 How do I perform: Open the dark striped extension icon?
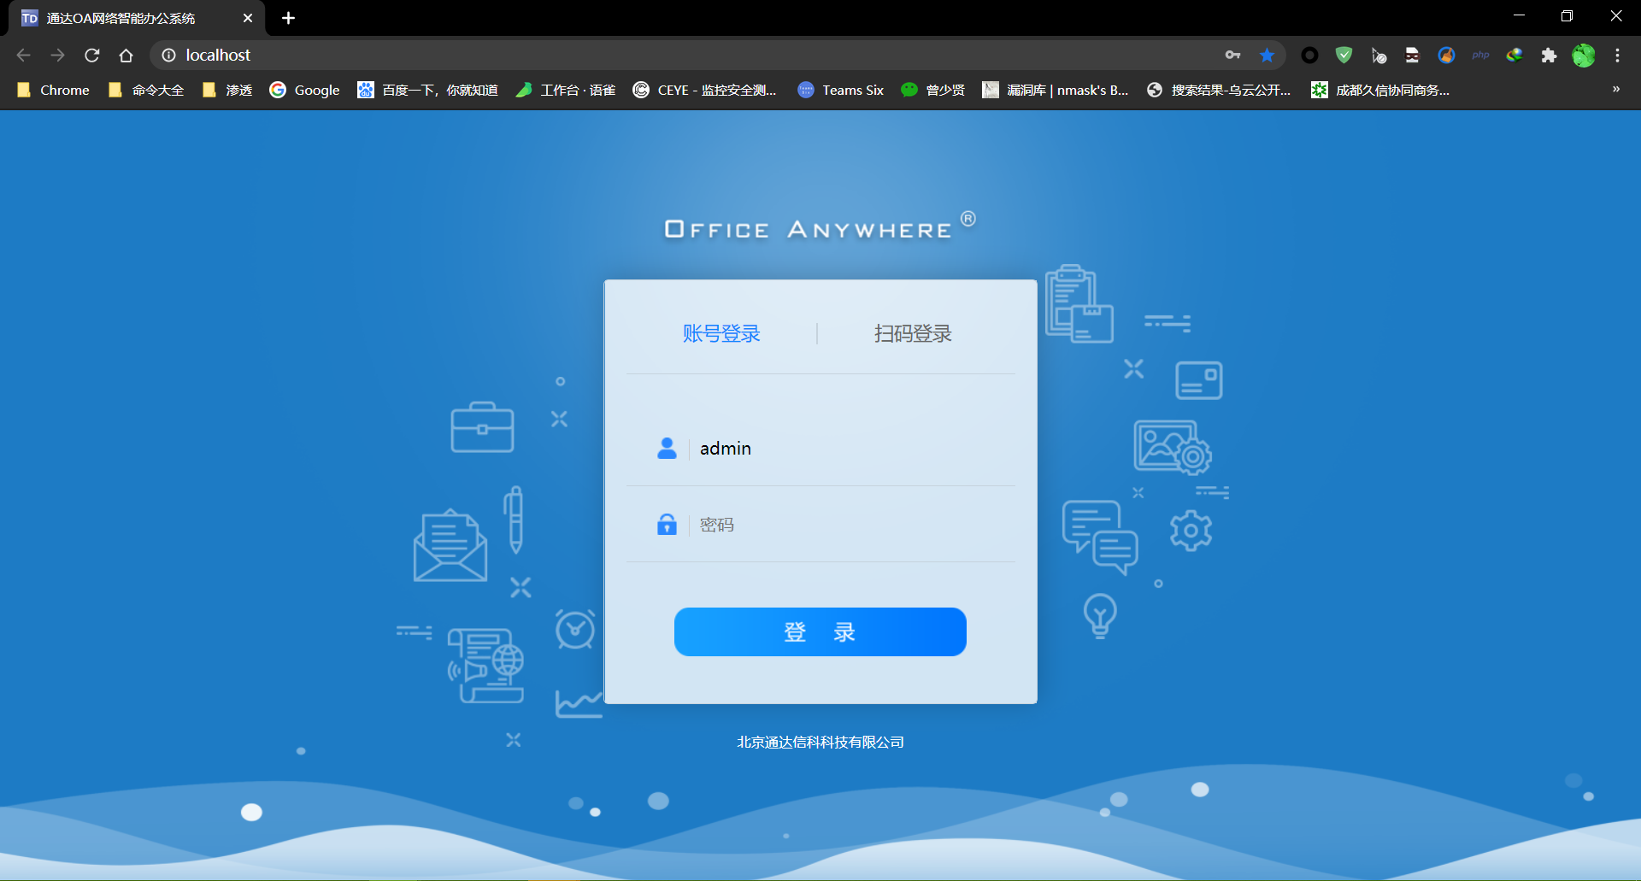[x=1412, y=56]
